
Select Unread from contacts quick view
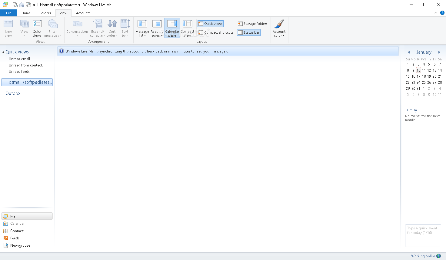pos(26,65)
